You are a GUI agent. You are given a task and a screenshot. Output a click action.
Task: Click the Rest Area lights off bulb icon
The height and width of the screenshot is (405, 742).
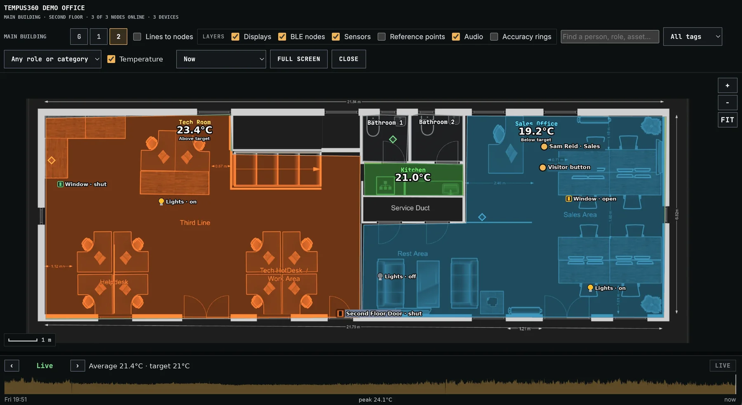click(380, 276)
